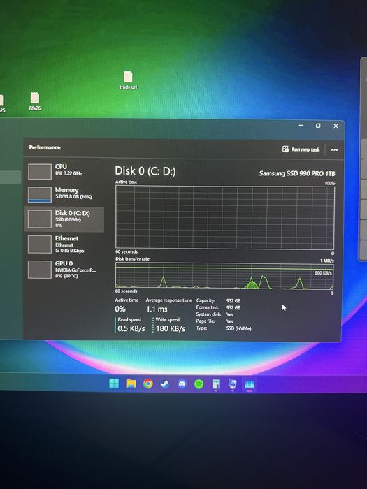
Task: Click the '180 KB/s' write speed value
Action: 171,328
